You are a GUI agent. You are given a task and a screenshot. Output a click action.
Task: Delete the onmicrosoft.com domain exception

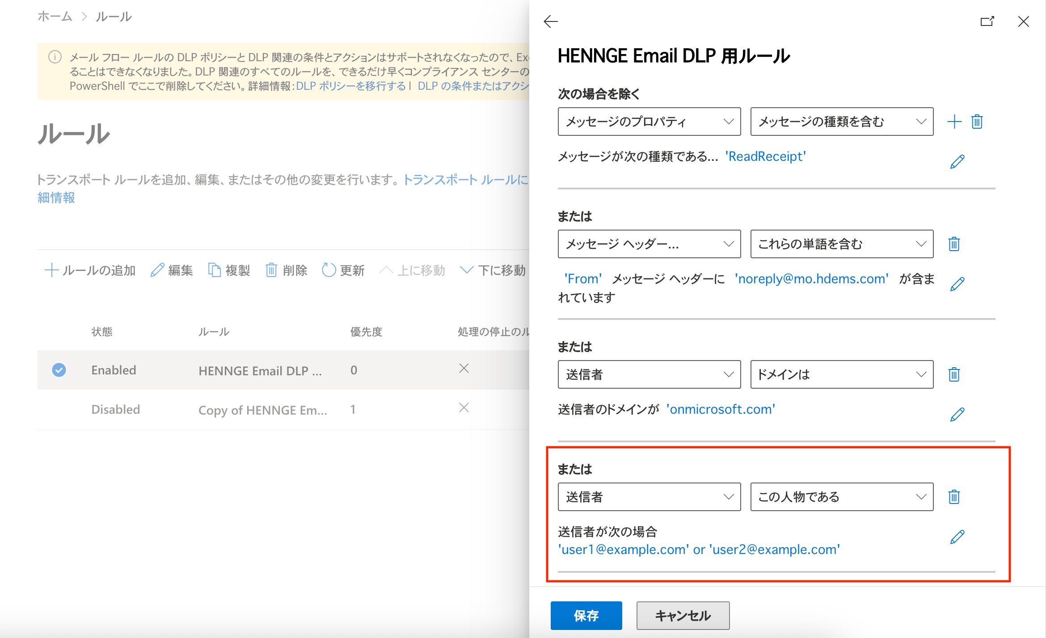tap(954, 374)
